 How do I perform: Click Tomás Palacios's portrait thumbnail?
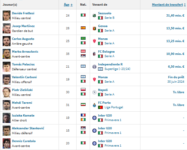(6, 67)
